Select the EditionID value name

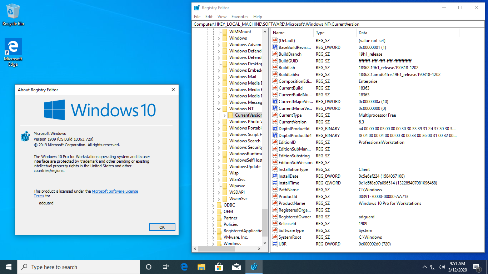click(287, 142)
